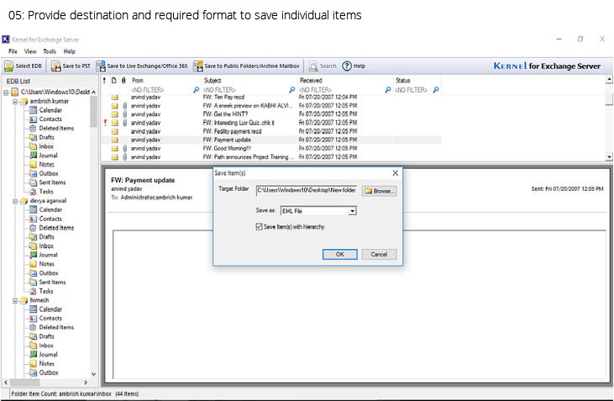Toggle Save Item(s) with hierarchy checkbox
The image size is (614, 401).
point(259,227)
